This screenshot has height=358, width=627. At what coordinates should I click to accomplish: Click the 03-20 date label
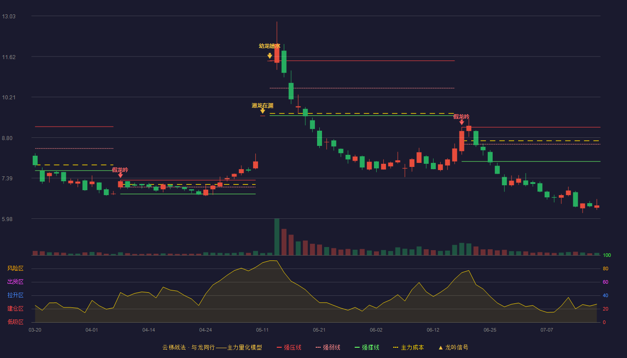35,330
